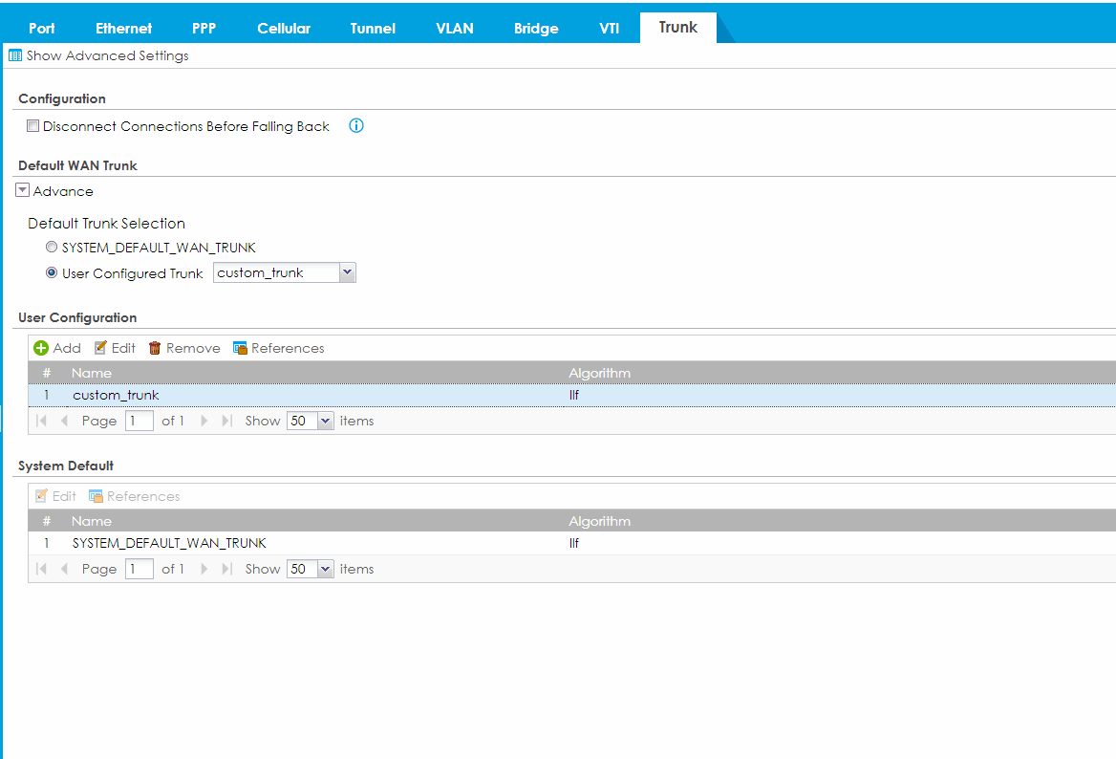Open the VLAN tab
Screen dimensions: 1116x759
[x=454, y=28]
